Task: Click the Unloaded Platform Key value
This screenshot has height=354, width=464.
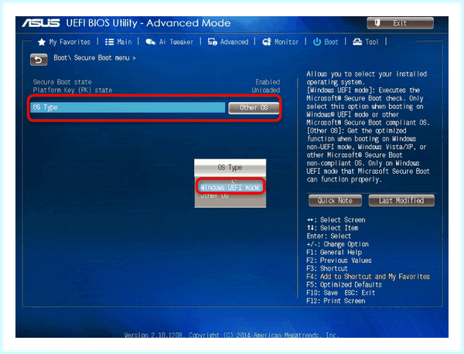Action: coord(266,90)
